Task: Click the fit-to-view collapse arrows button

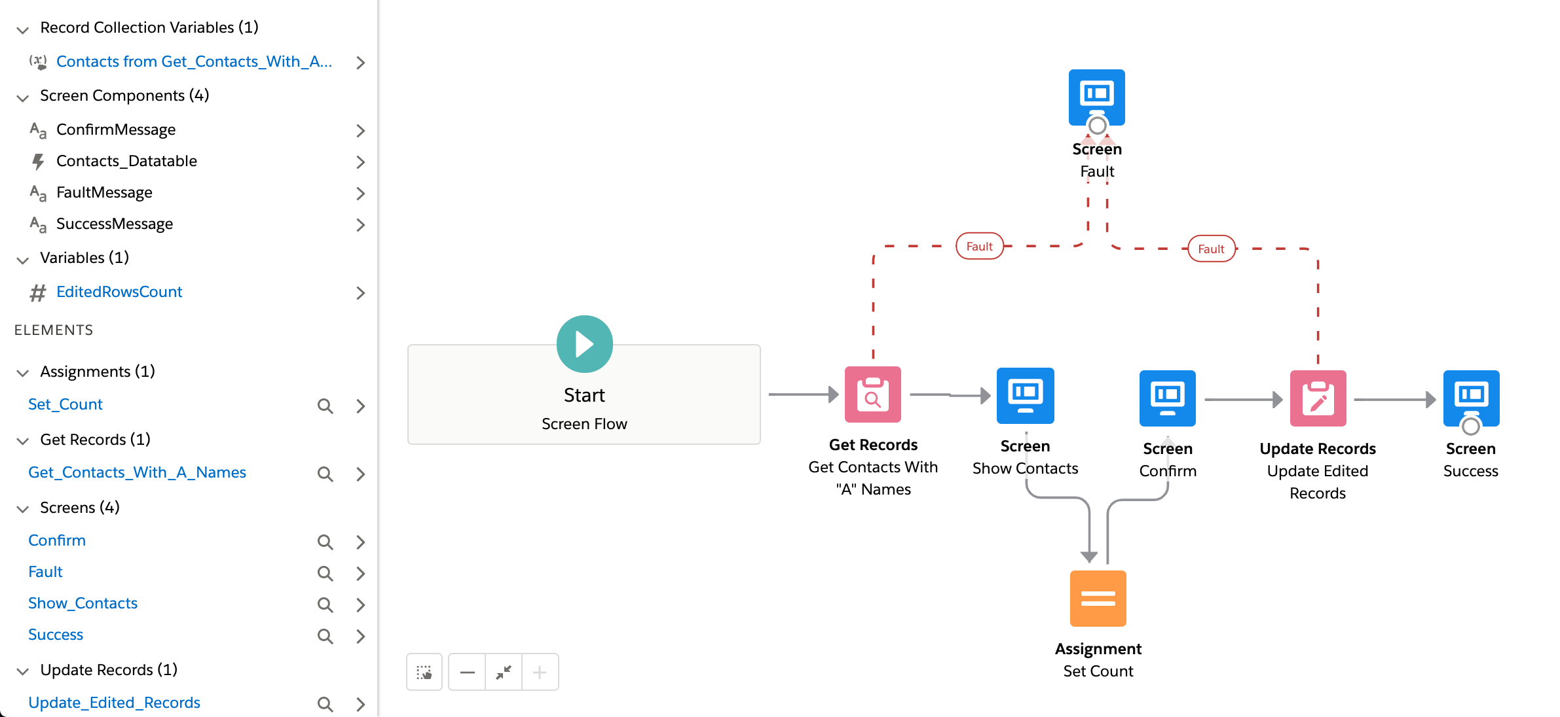Action: click(x=504, y=672)
